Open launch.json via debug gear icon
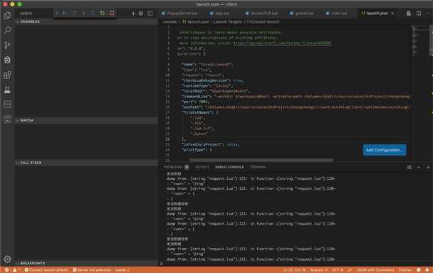Image resolution: width=433 pixels, height=273 pixels. click(141, 14)
